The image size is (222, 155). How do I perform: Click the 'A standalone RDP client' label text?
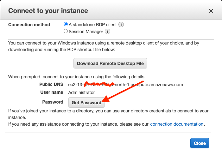pyautogui.click(x=92, y=25)
